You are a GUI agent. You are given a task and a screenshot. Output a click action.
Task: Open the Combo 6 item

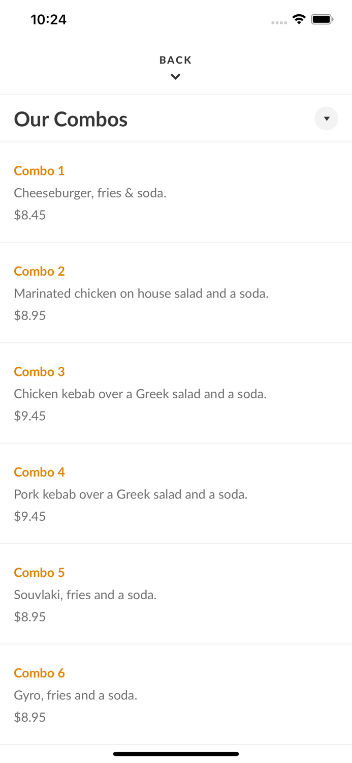click(x=39, y=673)
